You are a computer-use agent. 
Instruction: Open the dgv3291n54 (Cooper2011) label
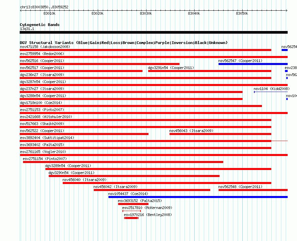[x=171, y=68]
